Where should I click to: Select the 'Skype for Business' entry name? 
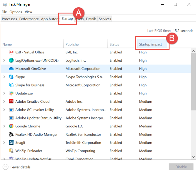pos(30,85)
